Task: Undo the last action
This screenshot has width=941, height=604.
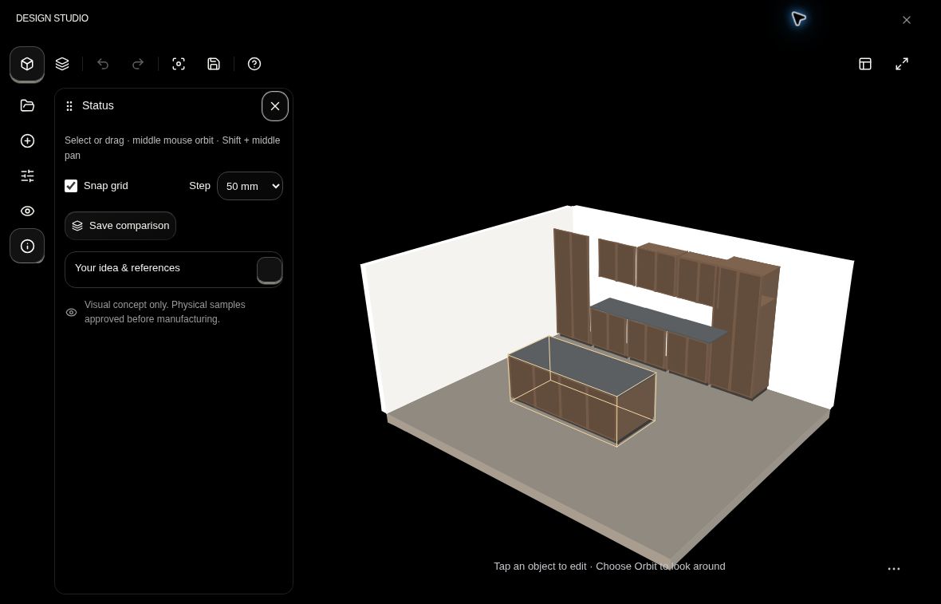Action: pos(103,64)
